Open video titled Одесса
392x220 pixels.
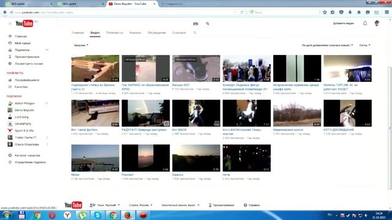click(178, 175)
